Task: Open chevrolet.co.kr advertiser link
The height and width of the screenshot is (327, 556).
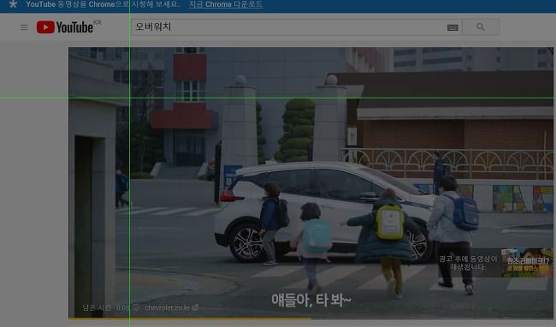Action: point(171,307)
